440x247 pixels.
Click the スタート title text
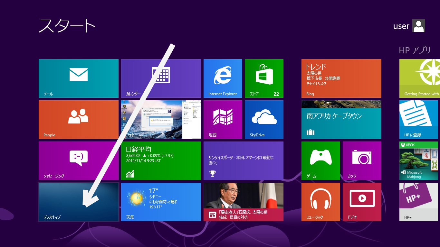[67, 26]
